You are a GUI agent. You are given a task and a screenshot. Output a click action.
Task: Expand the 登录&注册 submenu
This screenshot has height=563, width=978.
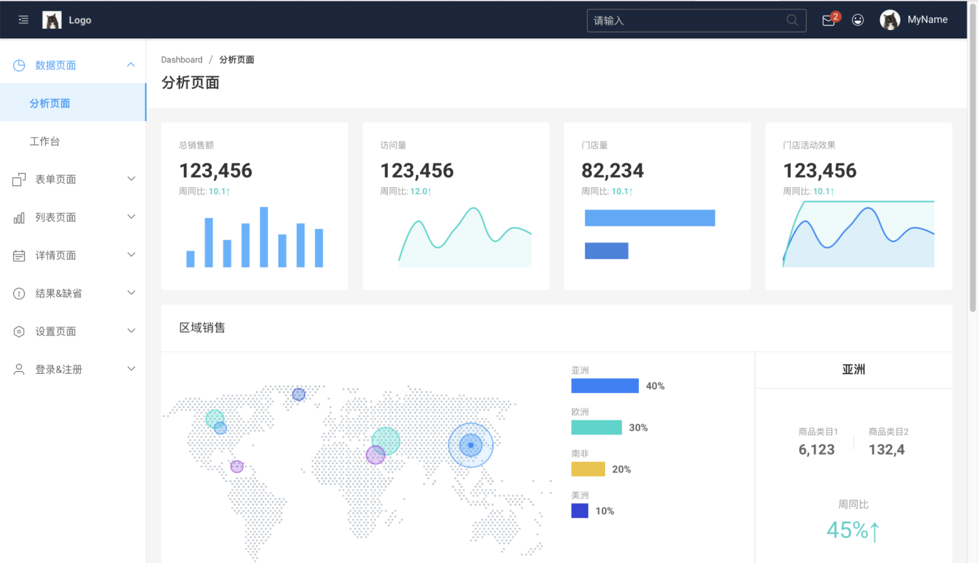coord(130,368)
